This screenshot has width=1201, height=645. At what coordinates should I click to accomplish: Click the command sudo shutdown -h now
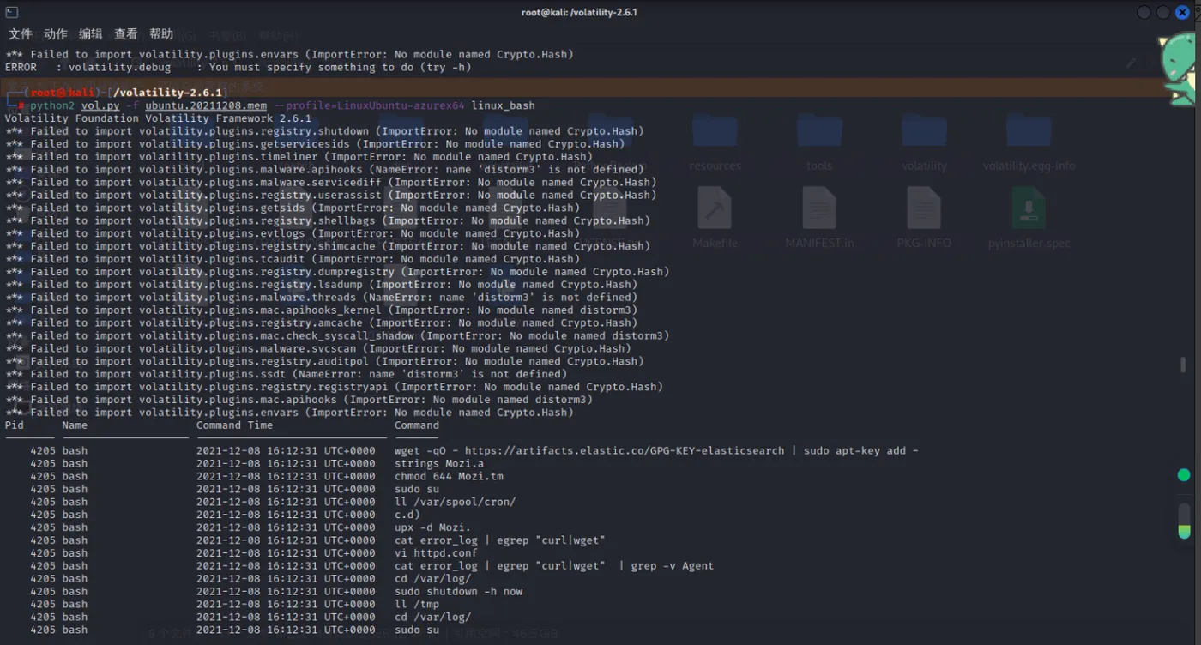click(x=458, y=592)
